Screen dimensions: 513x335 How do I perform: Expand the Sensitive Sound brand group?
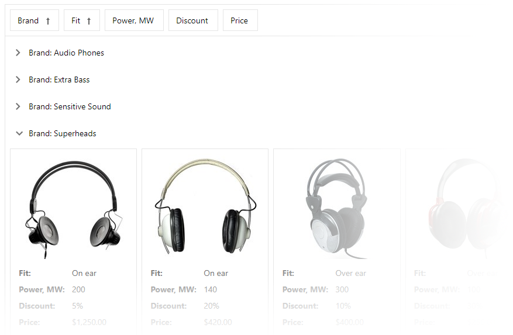click(18, 106)
